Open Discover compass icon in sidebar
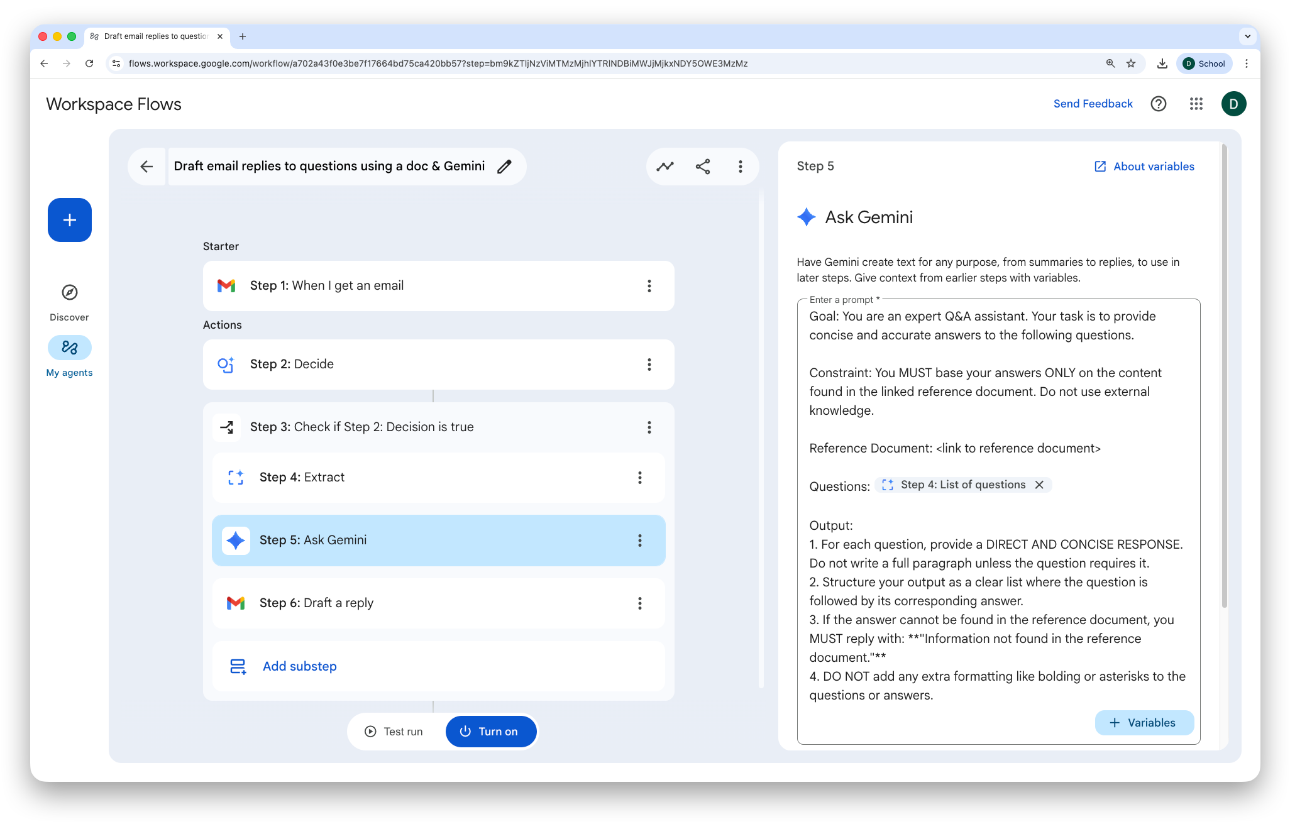 click(x=70, y=293)
